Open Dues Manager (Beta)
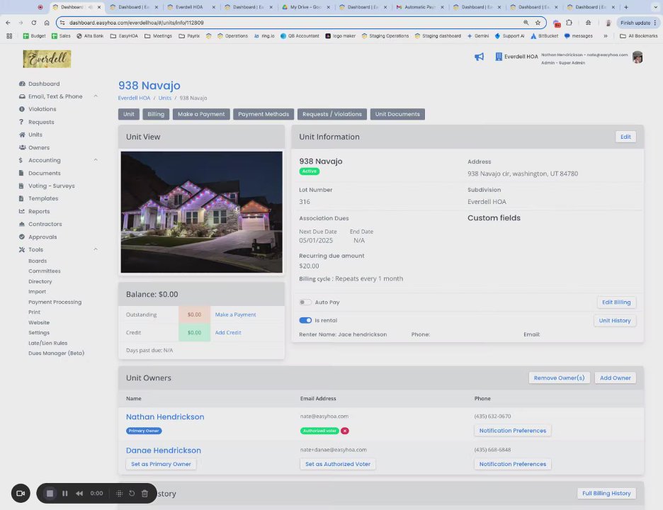 56,353
